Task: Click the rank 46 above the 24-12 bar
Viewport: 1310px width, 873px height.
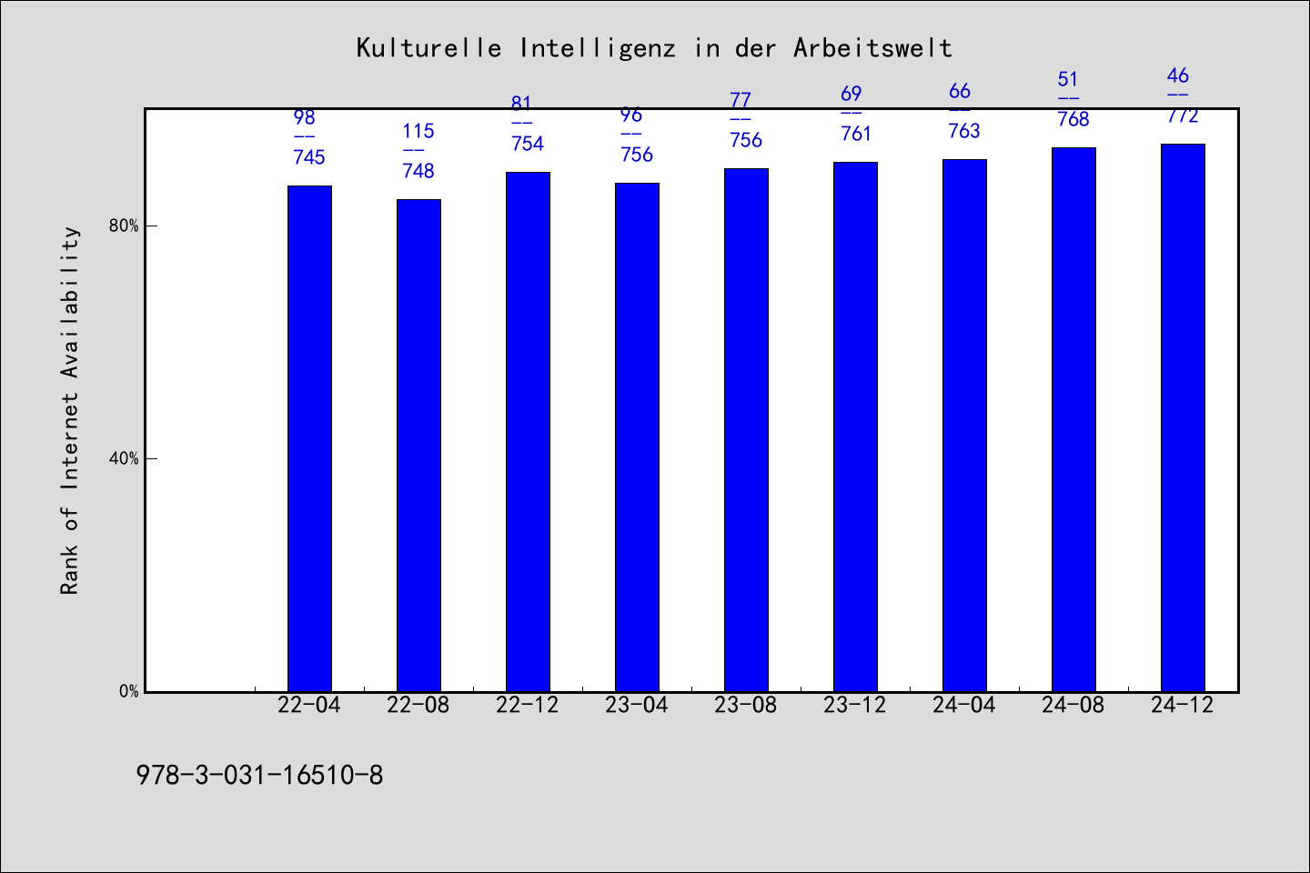Action: click(1178, 75)
